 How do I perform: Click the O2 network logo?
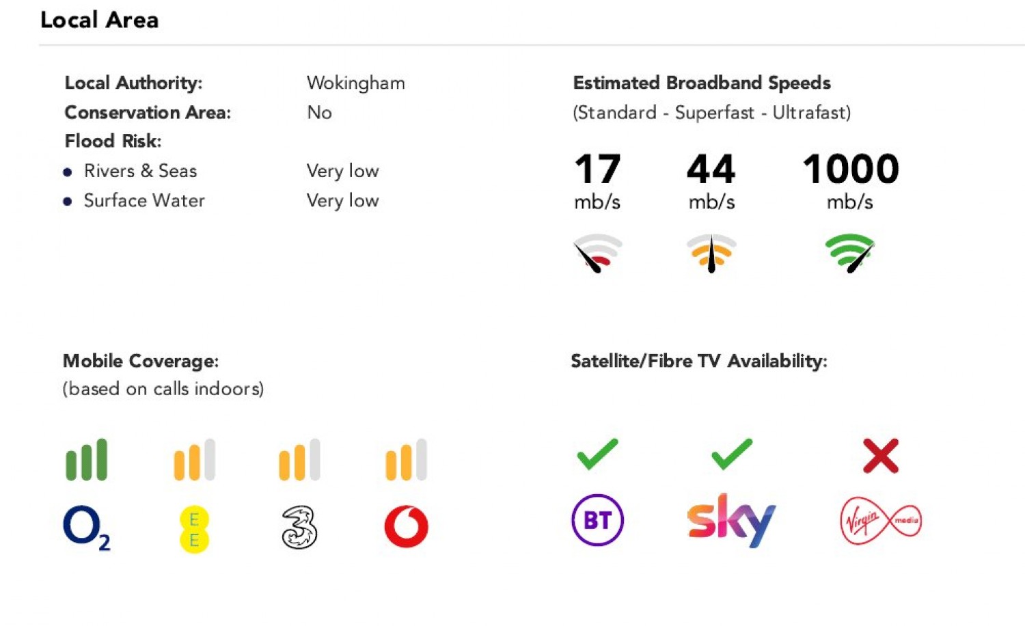click(86, 528)
